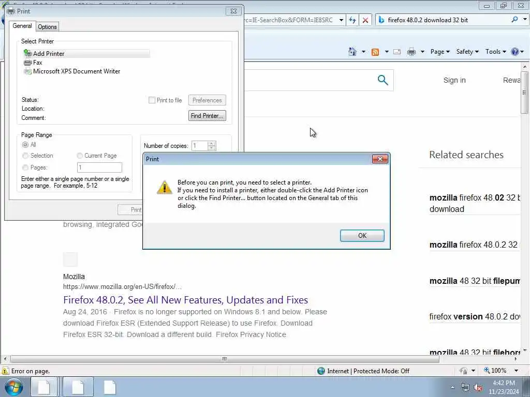Image resolution: width=530 pixels, height=397 pixels.
Task: Open Firefox 48.0.2 See All New Features link
Action: [186, 300]
